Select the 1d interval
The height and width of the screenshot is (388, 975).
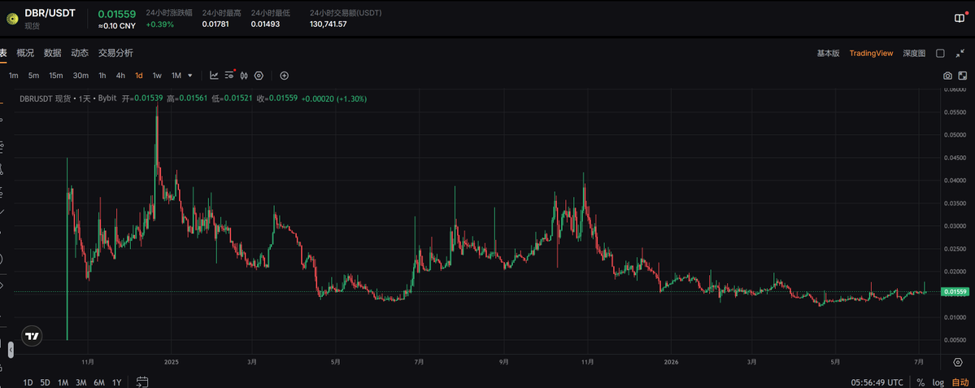tap(139, 76)
